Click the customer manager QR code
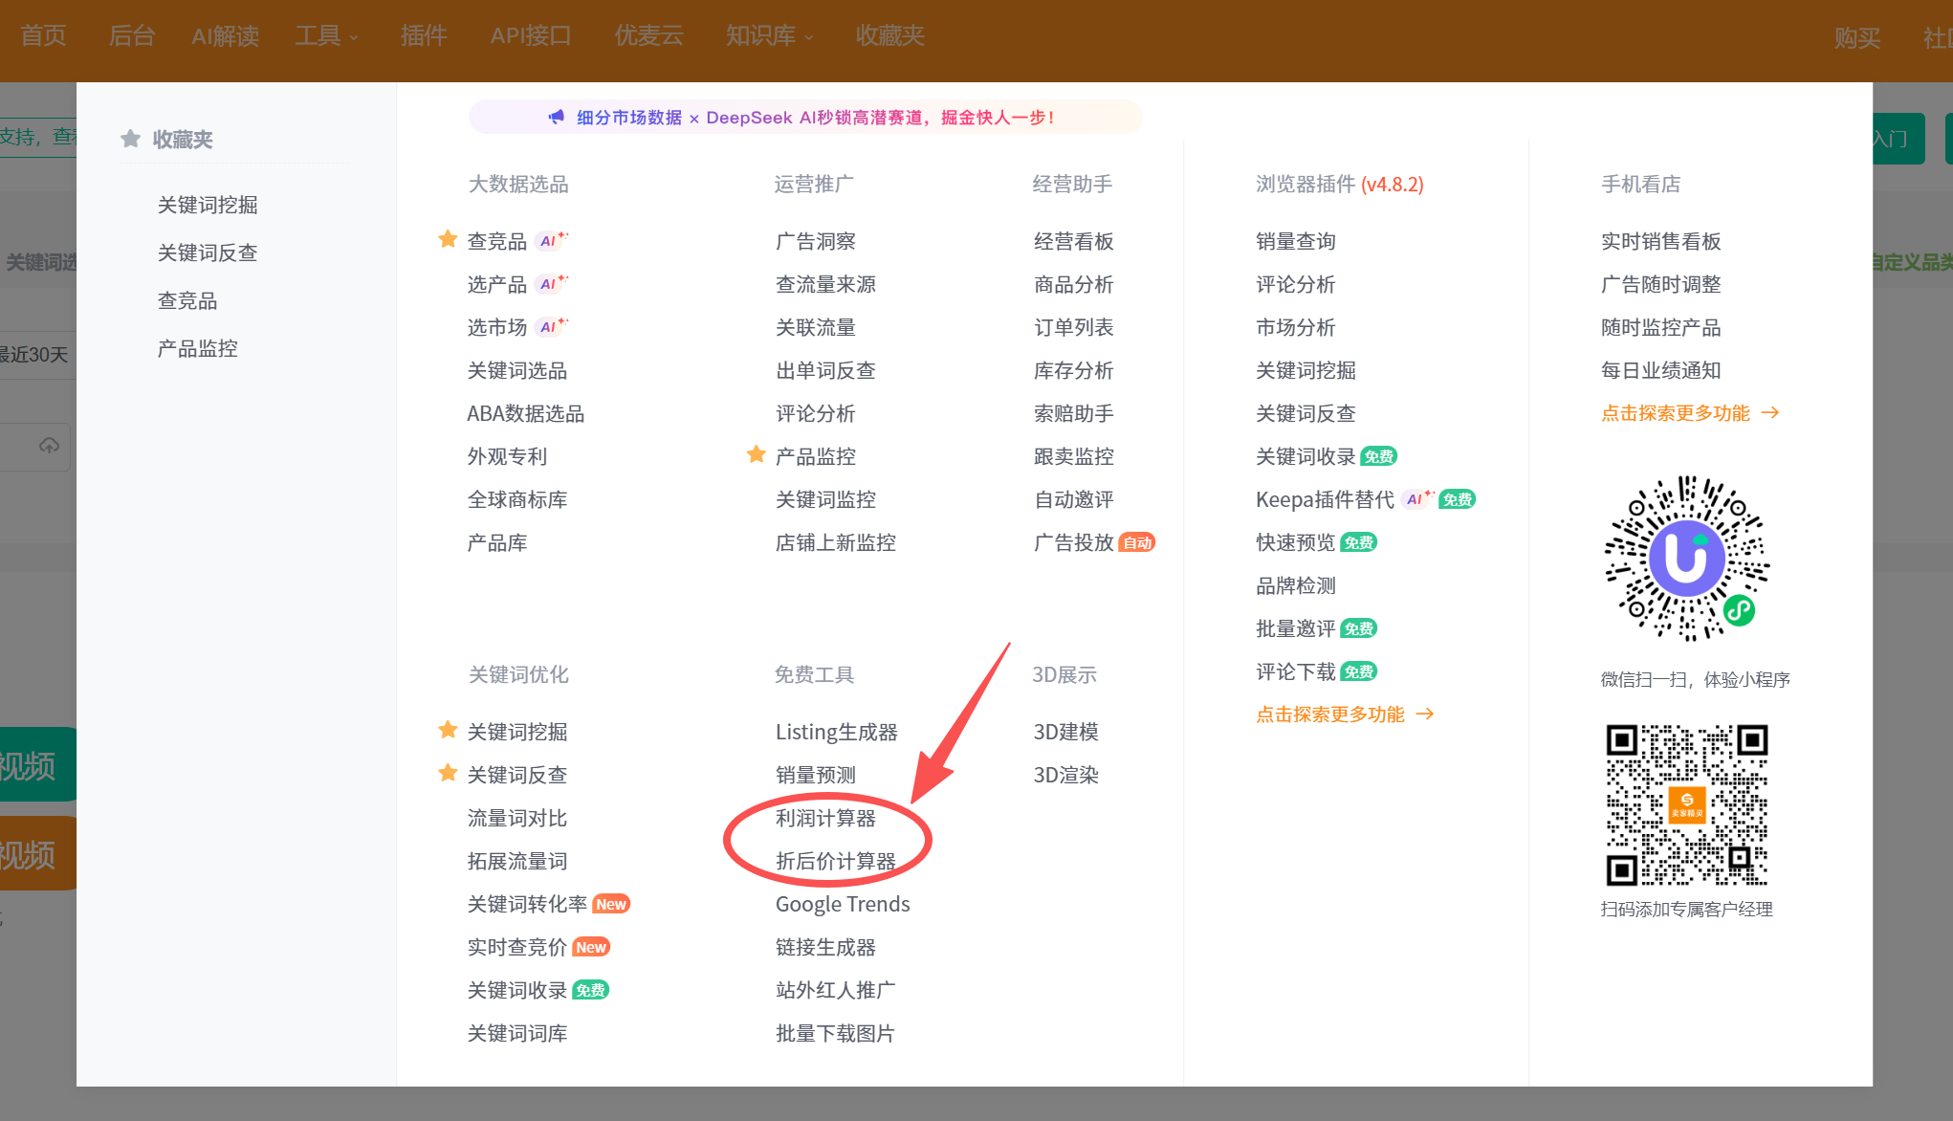This screenshot has width=1953, height=1121. pyautogui.click(x=1686, y=806)
